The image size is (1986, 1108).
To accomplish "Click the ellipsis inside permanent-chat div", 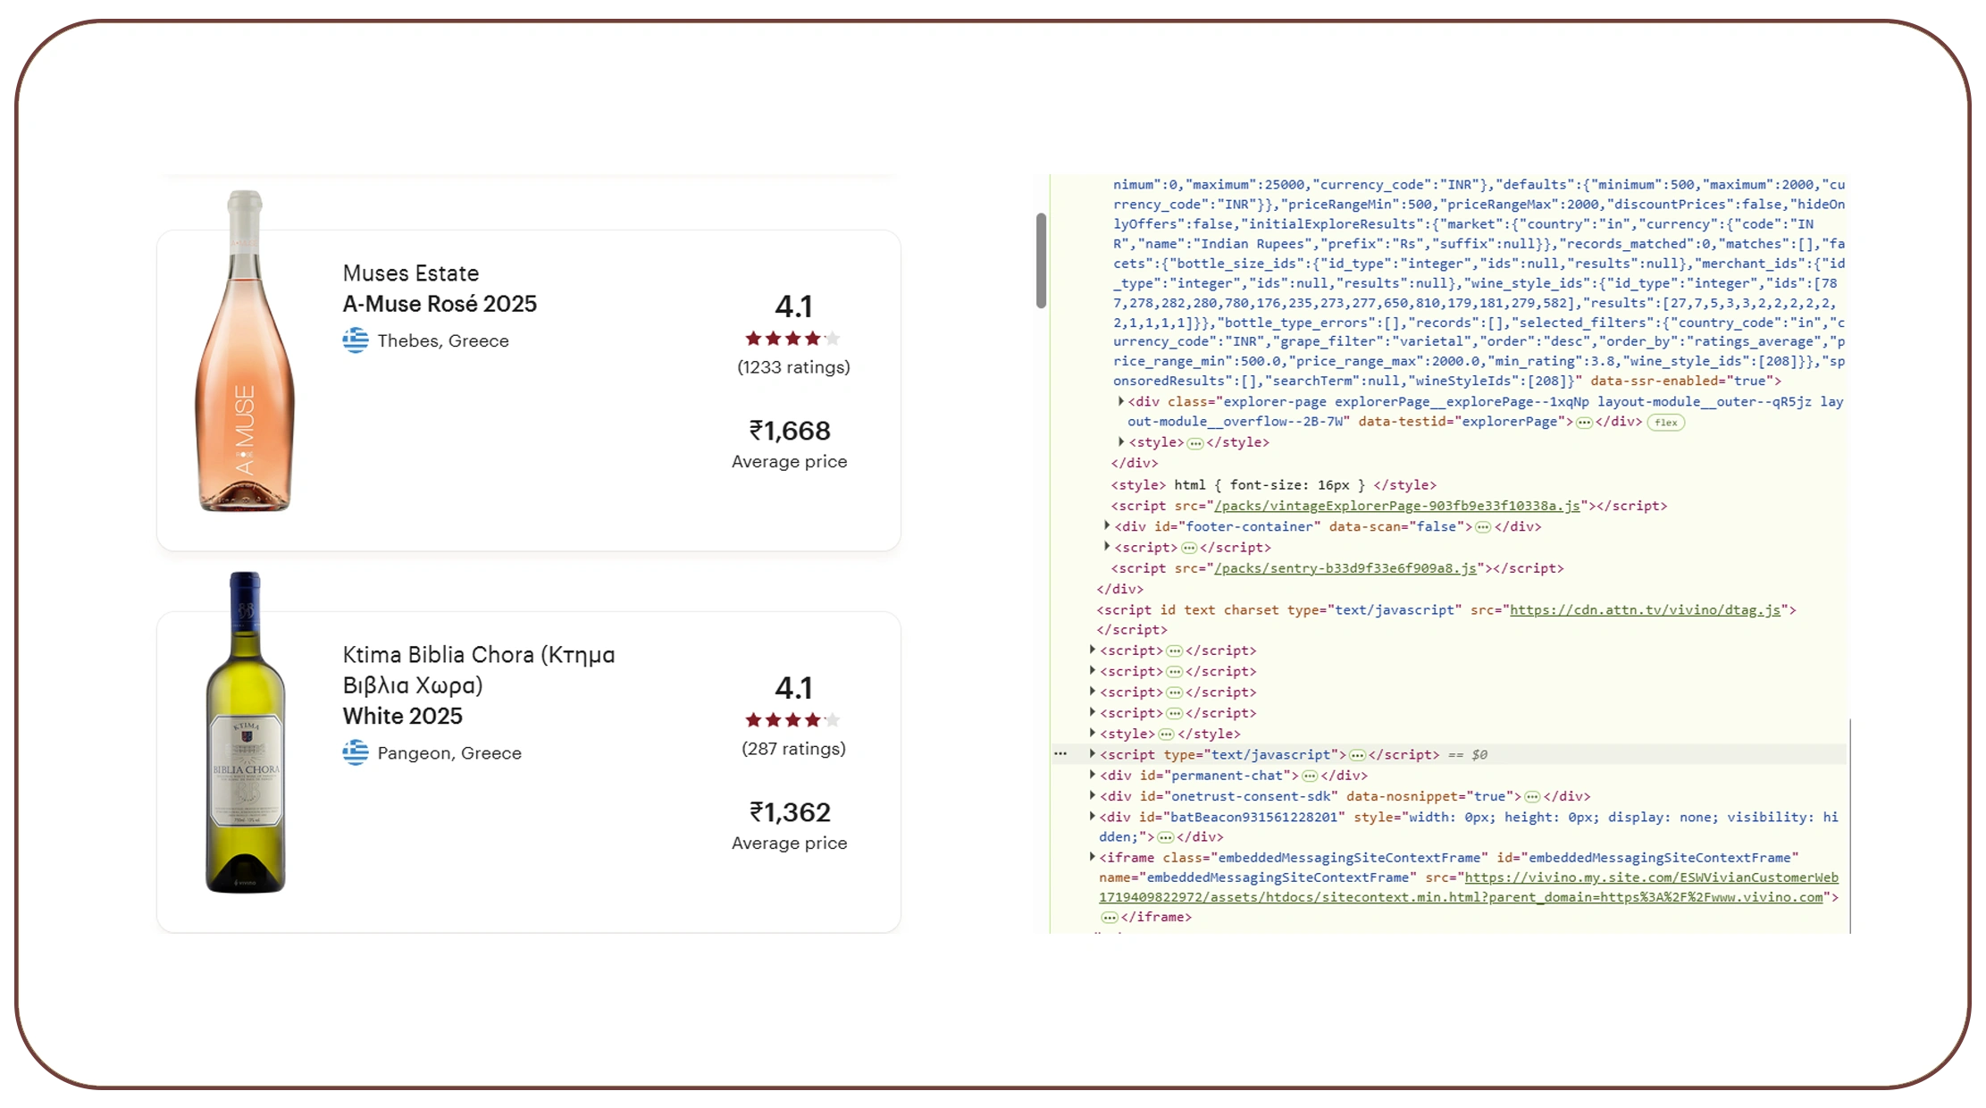I will [x=1310, y=776].
